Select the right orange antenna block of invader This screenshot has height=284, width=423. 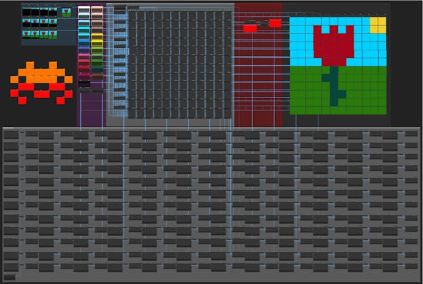click(53, 65)
